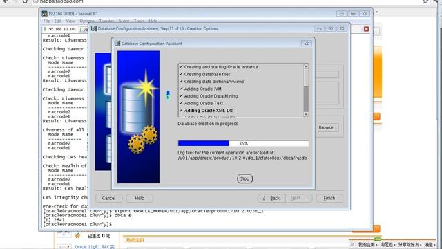
Task: Bookmark page with the star icon
Action: (x=425, y=1)
